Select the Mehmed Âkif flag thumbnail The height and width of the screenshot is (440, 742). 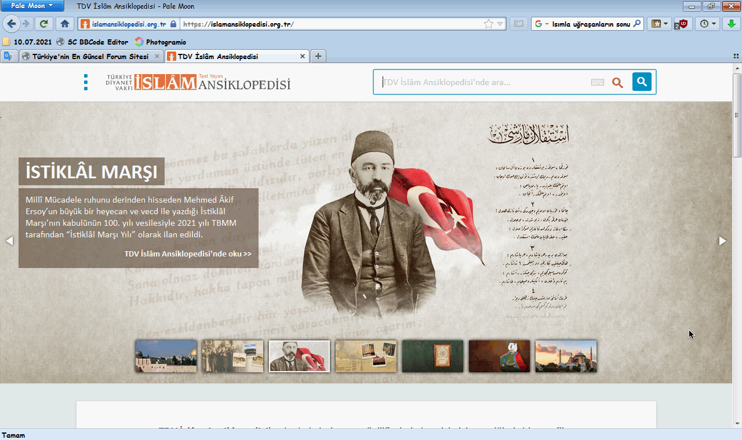click(300, 356)
